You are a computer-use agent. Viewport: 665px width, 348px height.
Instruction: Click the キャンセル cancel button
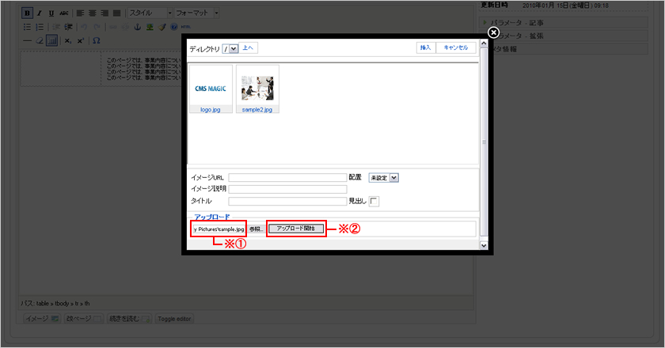point(456,47)
